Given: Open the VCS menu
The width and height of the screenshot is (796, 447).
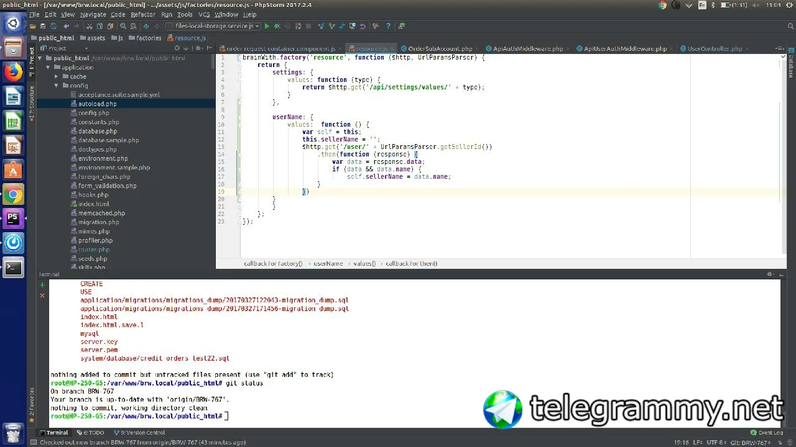Looking at the screenshot, I should tap(204, 14).
